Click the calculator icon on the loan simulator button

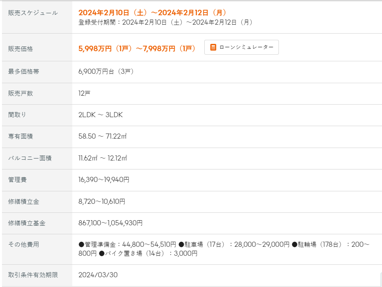pos(213,47)
